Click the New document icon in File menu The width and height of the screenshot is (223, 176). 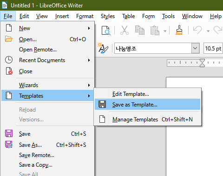click(9, 28)
